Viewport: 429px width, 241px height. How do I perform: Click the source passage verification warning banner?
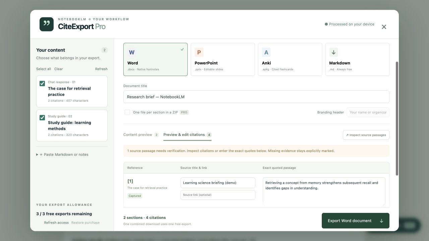[256, 151]
